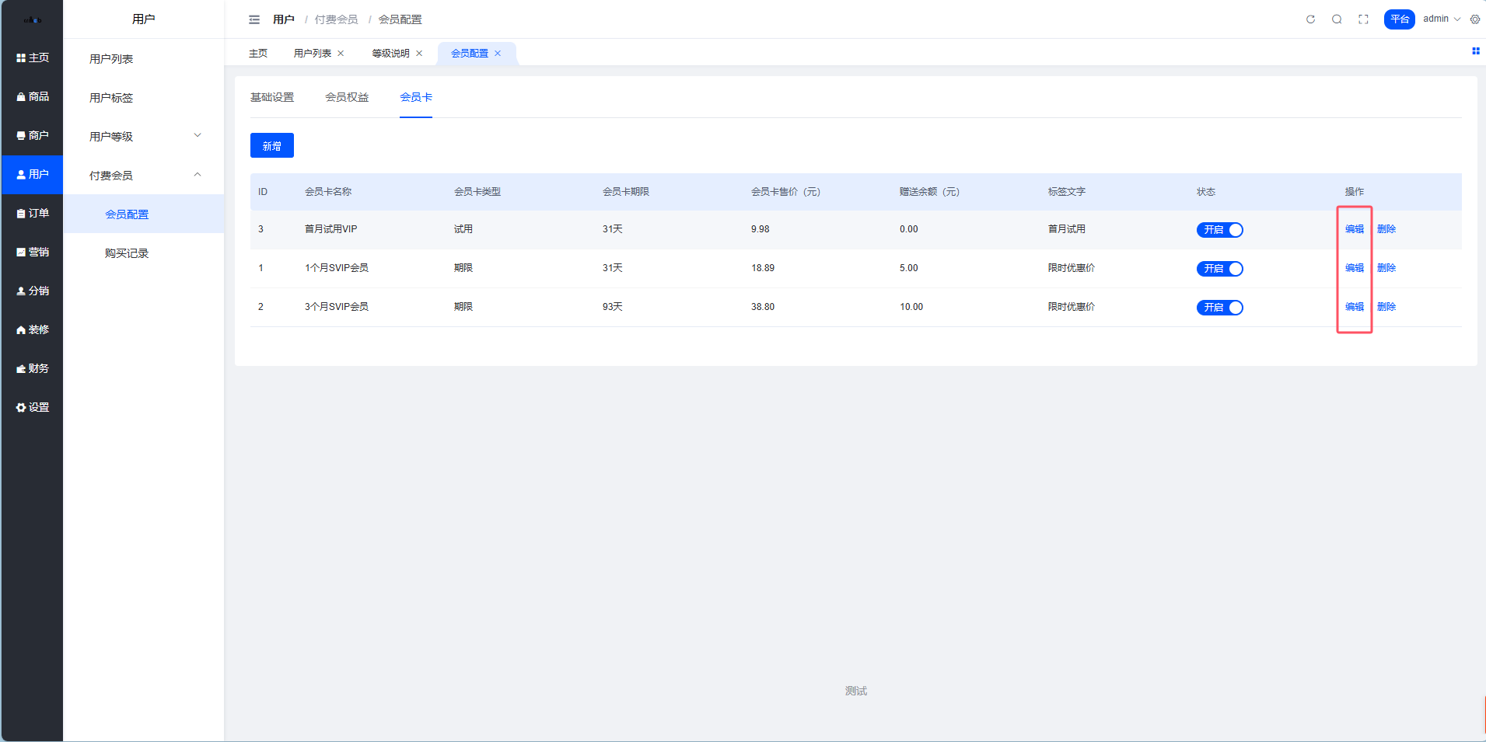This screenshot has height=742, width=1486.
Task: Click the refresh icon in top bar
Action: tap(1310, 19)
